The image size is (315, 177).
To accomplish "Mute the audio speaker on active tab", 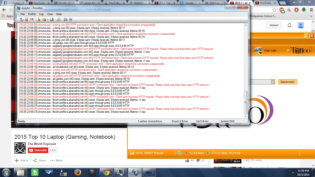I will [246, 3].
